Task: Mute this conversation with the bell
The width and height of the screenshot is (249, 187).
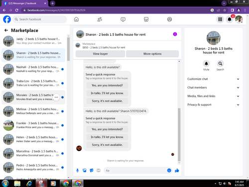Action: [x=206, y=63]
